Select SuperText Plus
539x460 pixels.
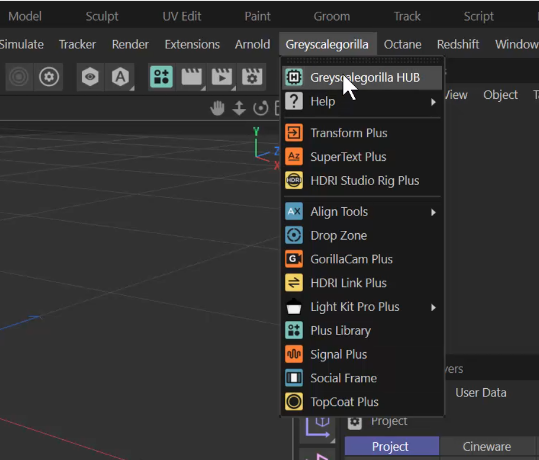pyautogui.click(x=362, y=157)
